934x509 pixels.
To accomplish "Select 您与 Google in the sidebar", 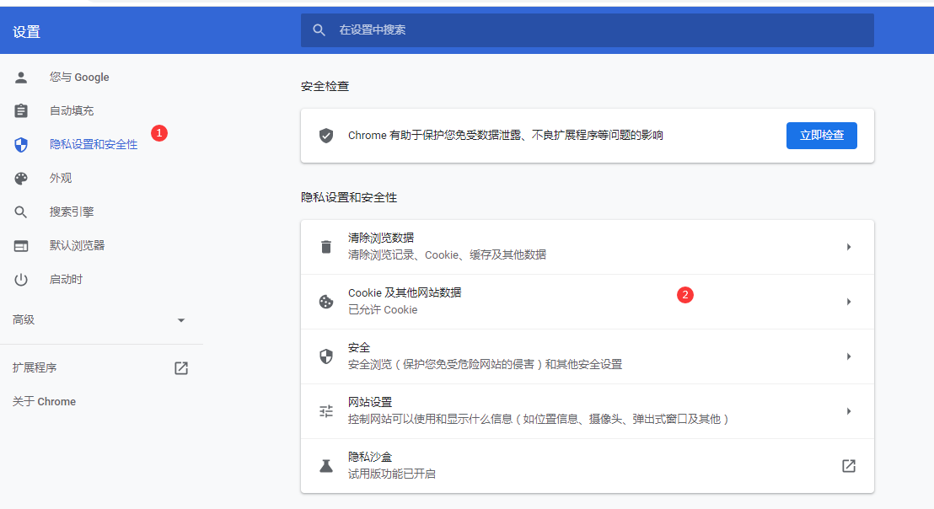I will (x=79, y=78).
